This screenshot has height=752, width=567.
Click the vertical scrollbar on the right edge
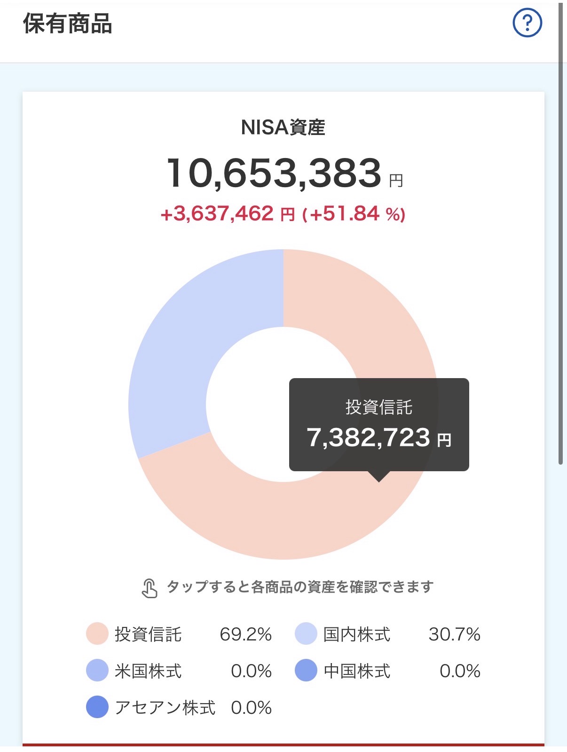tap(560, 235)
